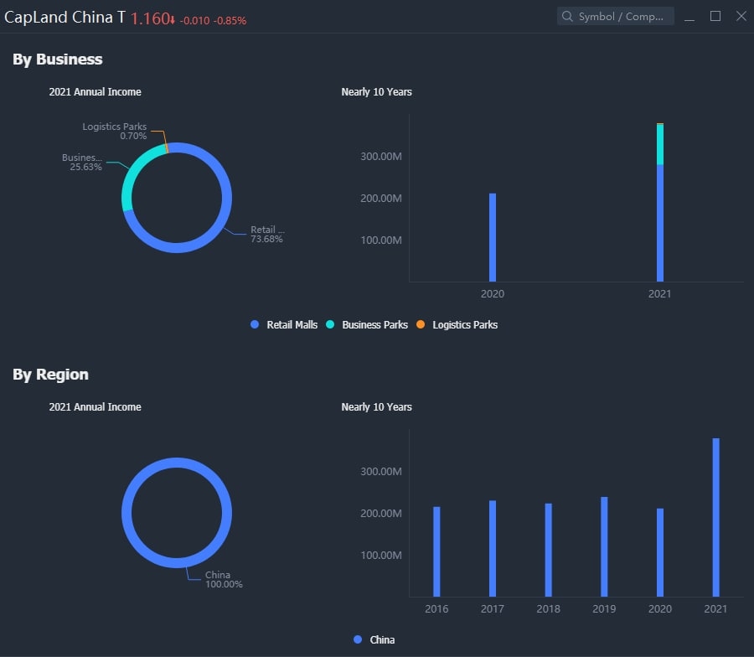Click the Logistics Parks 0.70% label
The height and width of the screenshot is (657, 754).
click(x=115, y=131)
